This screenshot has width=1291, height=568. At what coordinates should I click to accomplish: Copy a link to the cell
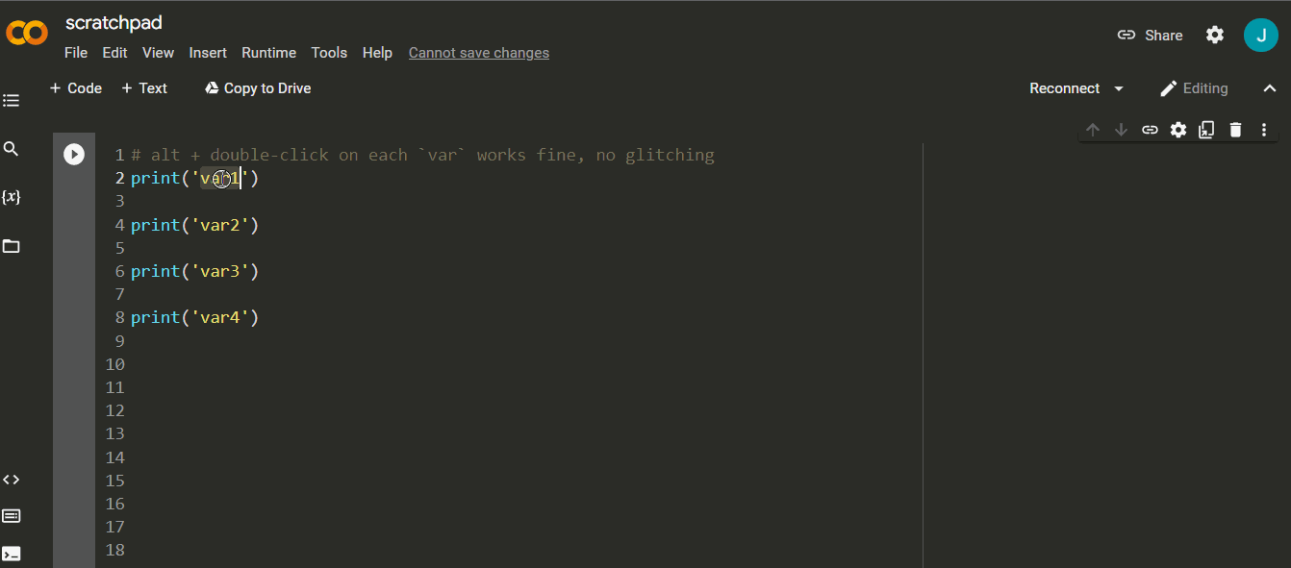pyautogui.click(x=1150, y=129)
